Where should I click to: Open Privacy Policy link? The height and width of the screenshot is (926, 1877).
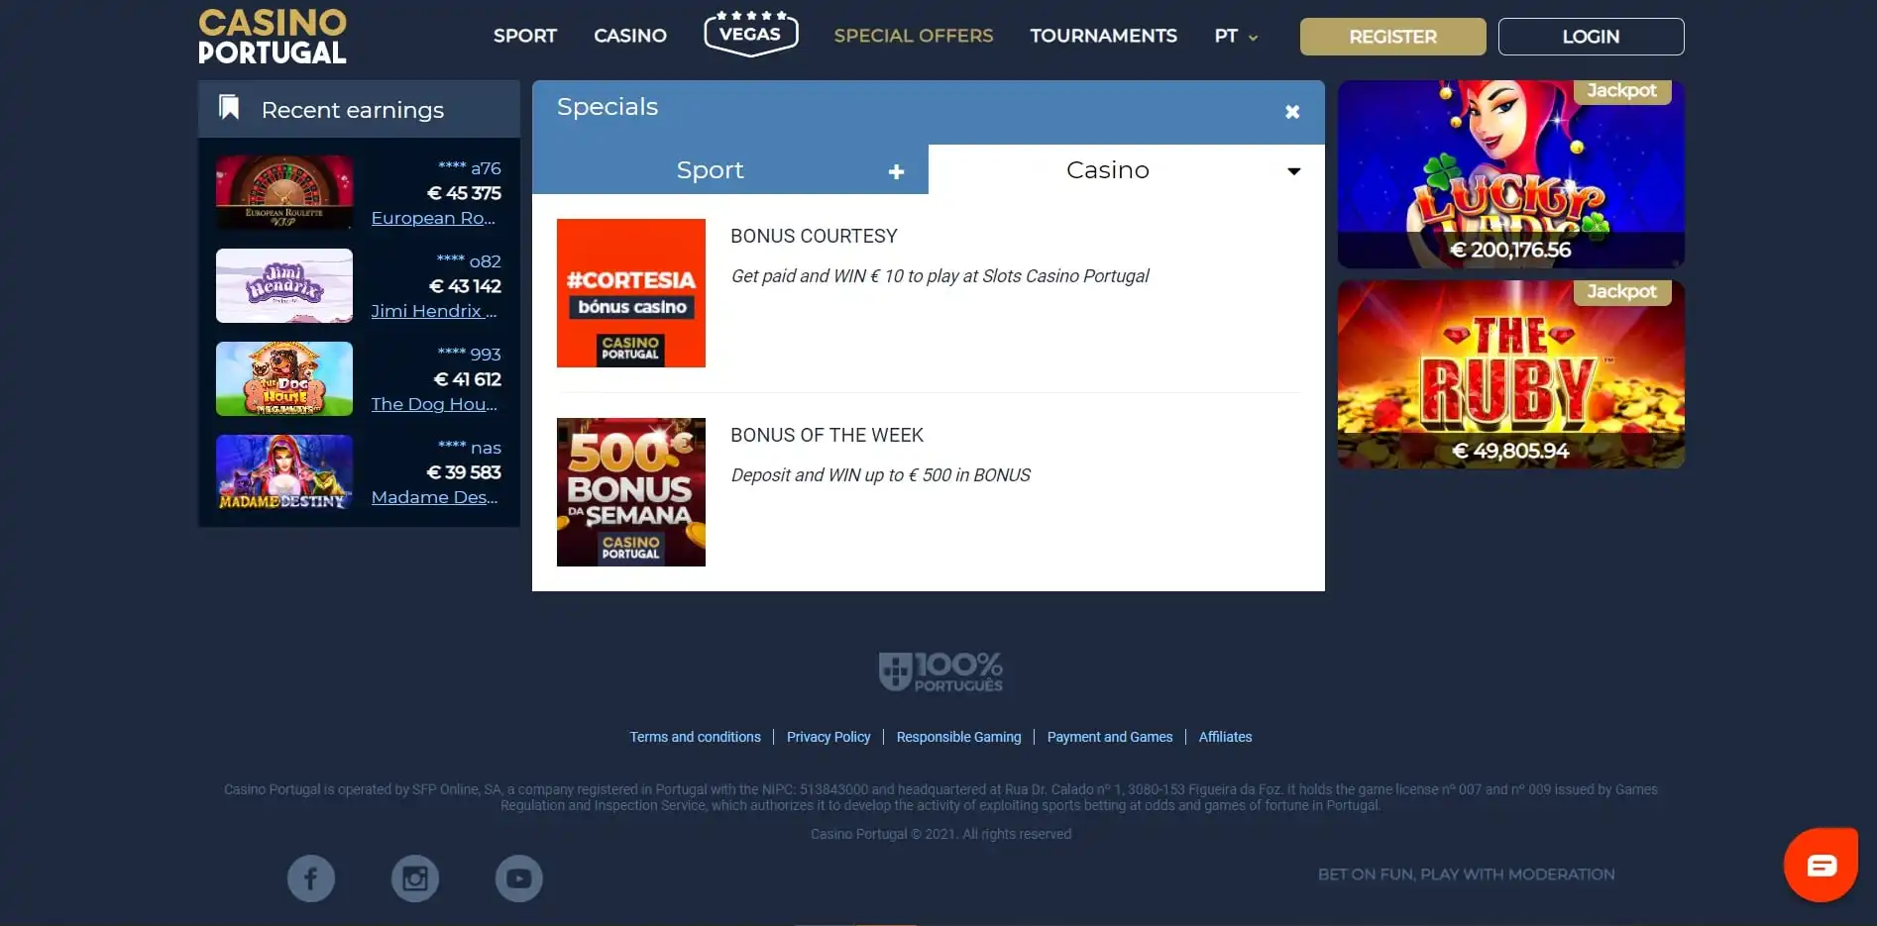click(x=828, y=737)
